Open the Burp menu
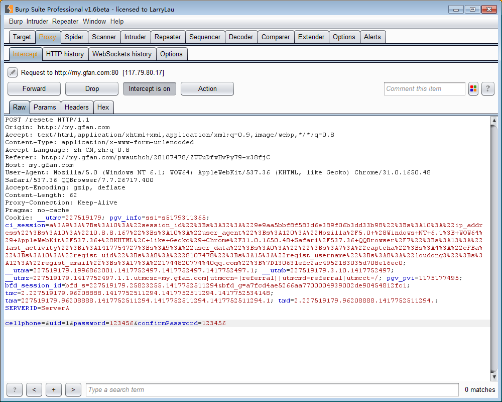The image size is (502, 402). [16, 22]
